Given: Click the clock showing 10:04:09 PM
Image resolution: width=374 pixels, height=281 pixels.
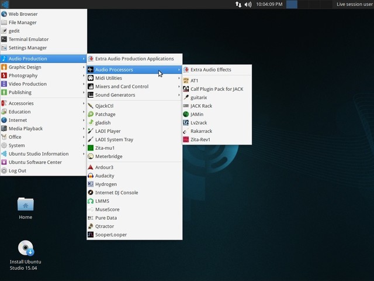Looking at the screenshot, I should [x=269, y=4].
